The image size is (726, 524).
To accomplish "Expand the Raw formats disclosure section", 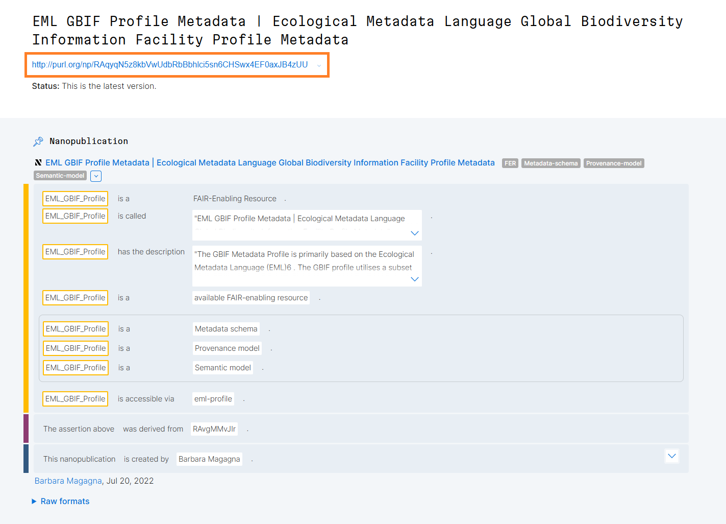I will point(61,502).
